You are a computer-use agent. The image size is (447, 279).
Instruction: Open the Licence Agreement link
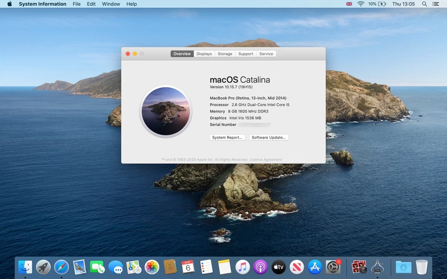click(x=266, y=159)
